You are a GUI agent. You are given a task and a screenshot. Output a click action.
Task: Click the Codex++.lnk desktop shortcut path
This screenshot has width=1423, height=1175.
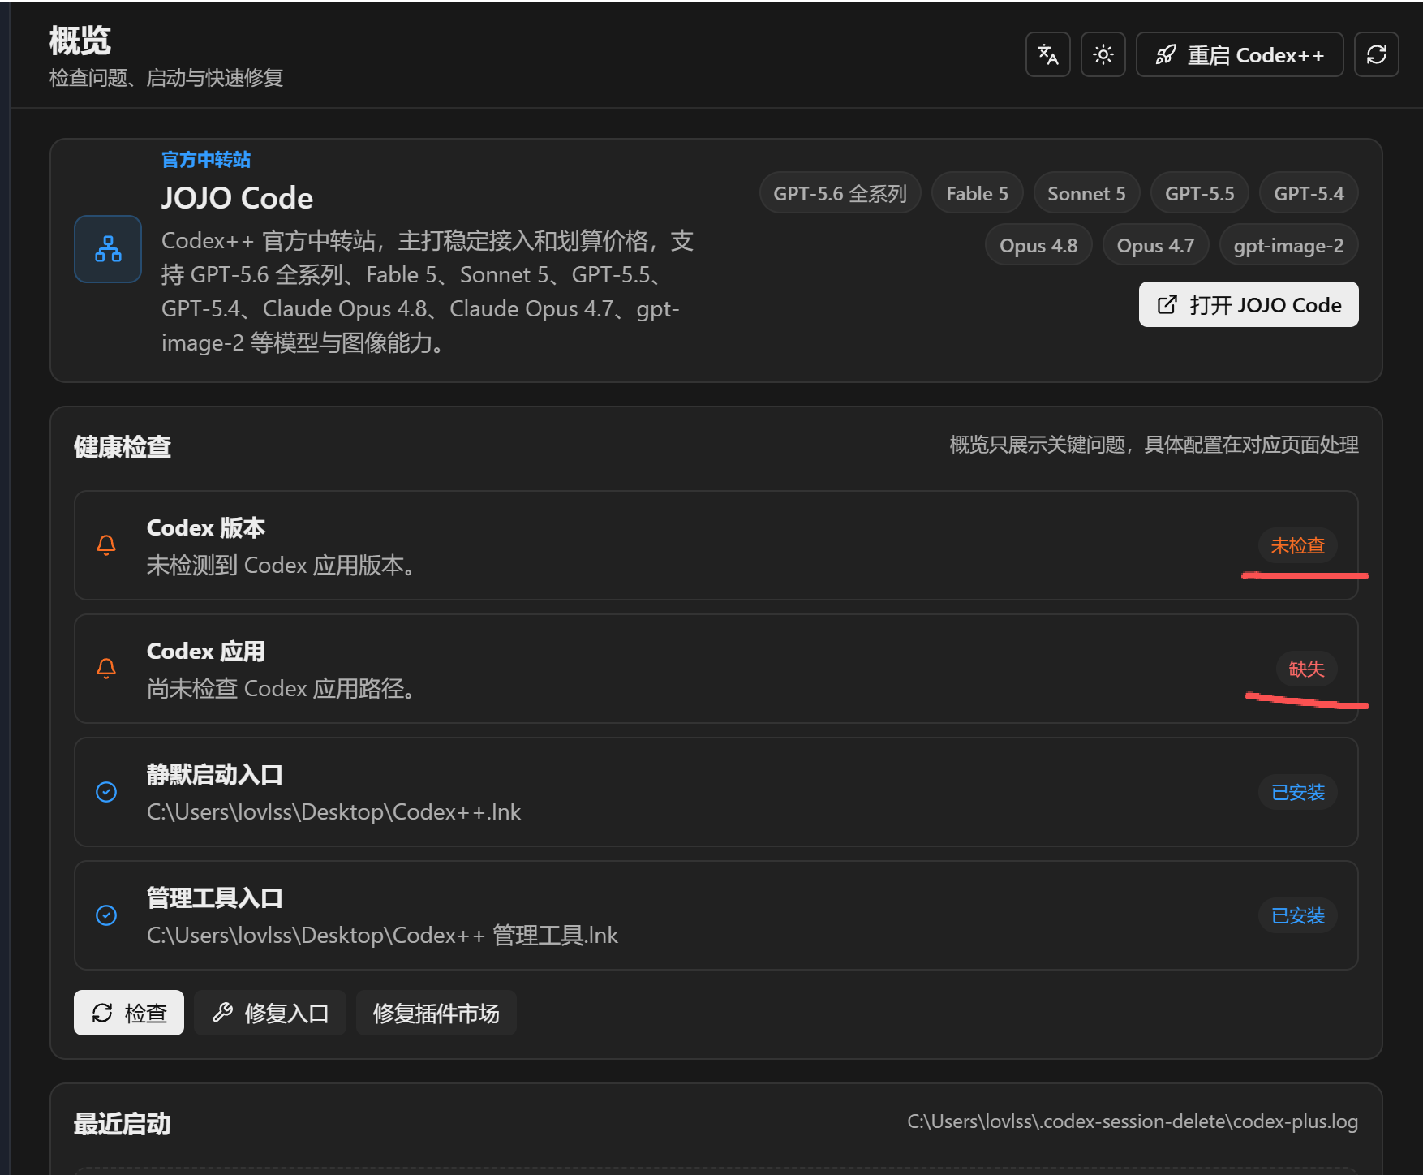(x=333, y=811)
